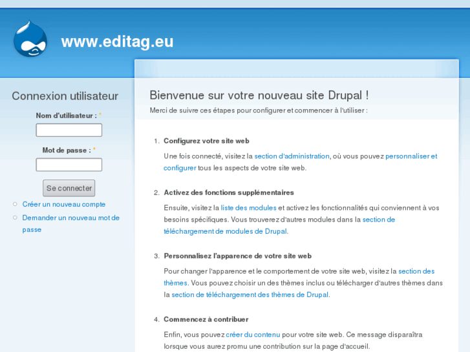Screen dimensions: 470x352
Task: Open Créer un nouveau compte link
Action: click(x=64, y=204)
